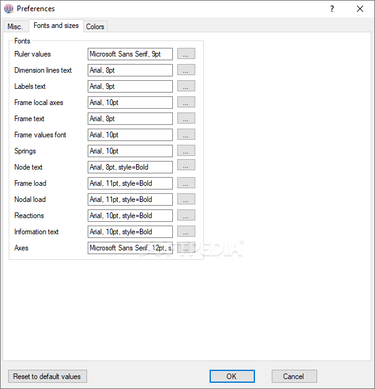Viewport: 375px width, 389px height.
Task: Browse font for Ruler values
Action: (x=186, y=54)
